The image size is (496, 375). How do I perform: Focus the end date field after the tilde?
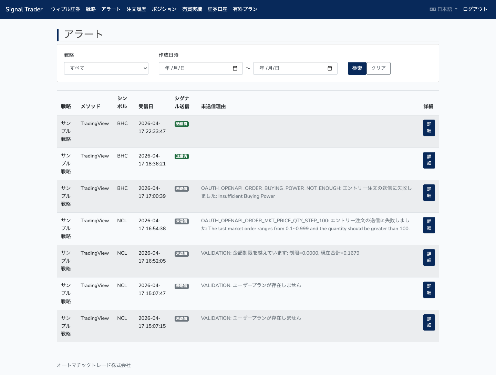[295, 68]
